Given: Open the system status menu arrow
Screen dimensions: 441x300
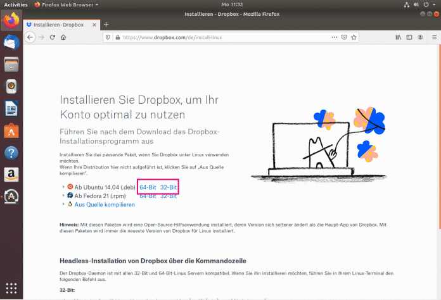Looking at the screenshot, I should pos(433,4).
